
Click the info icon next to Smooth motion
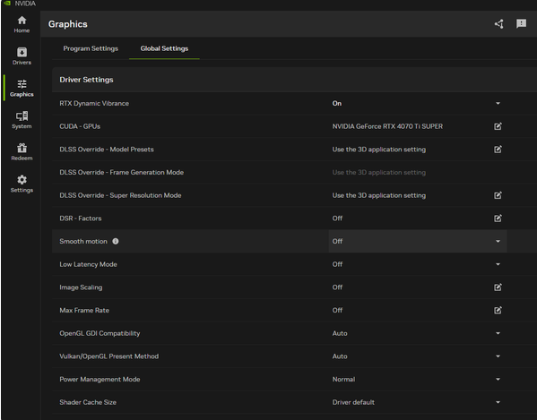pos(116,241)
